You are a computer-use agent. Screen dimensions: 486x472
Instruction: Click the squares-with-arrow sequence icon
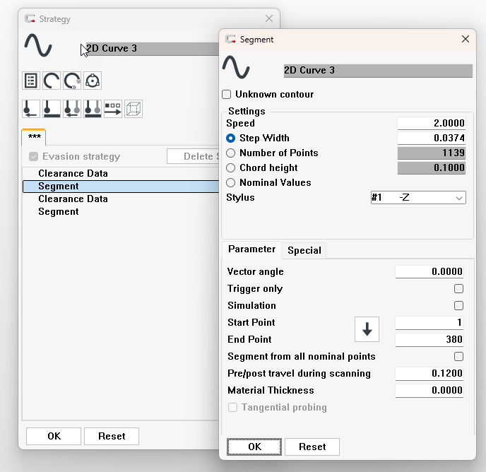tap(113, 109)
